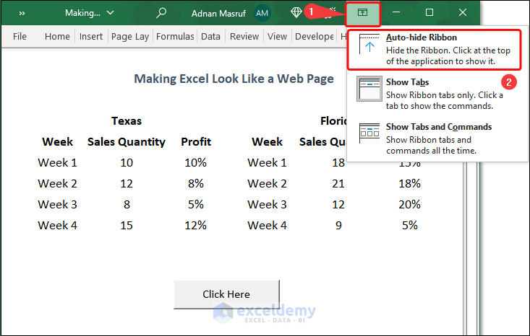Viewport: 530px width, 336px height.
Task: Select Texas Week 4 quantity 15
Action: 127,226
